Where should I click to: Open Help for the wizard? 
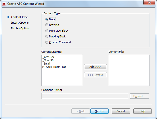[142, 111]
